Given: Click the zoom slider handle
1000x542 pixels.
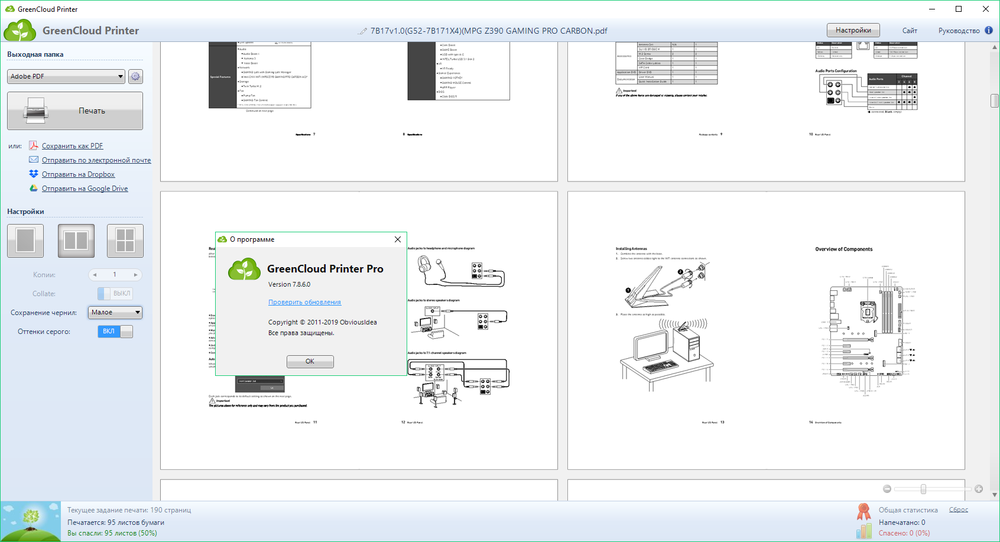Looking at the screenshot, I should click(x=923, y=489).
